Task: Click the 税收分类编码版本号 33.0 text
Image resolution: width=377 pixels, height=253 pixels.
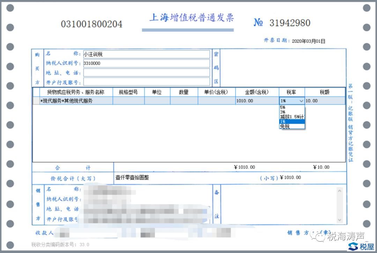Action: click(x=60, y=245)
